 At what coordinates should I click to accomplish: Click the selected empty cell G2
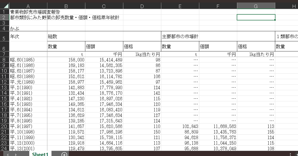point(256,17)
